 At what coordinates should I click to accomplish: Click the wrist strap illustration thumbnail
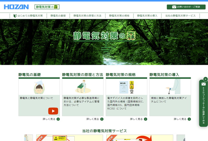(x=170, y=87)
